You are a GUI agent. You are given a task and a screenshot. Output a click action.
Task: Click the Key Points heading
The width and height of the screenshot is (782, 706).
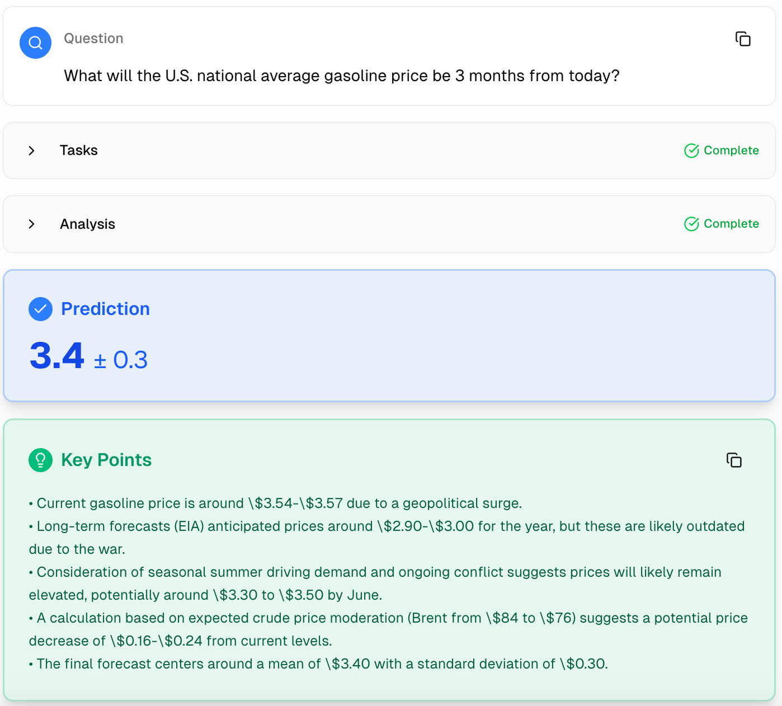click(x=106, y=460)
